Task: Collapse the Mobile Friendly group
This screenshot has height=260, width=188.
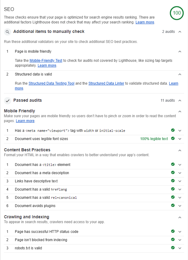Action: point(180,111)
